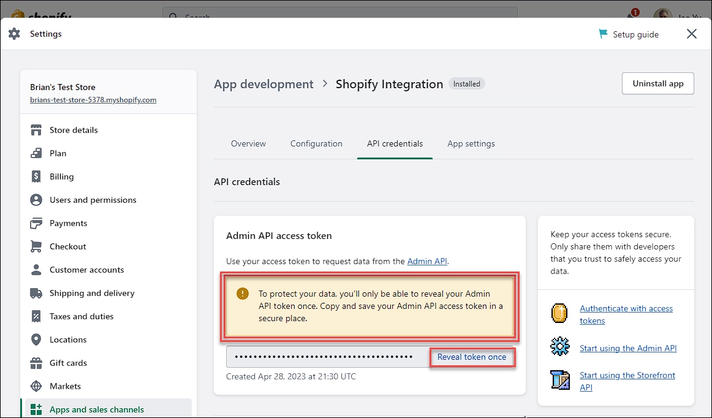The width and height of the screenshot is (712, 418).
Task: Click the Shopify admin search bar
Action: (x=339, y=12)
